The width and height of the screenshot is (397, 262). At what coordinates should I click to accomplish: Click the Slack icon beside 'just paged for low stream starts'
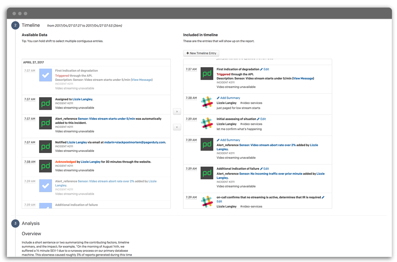[207, 103]
